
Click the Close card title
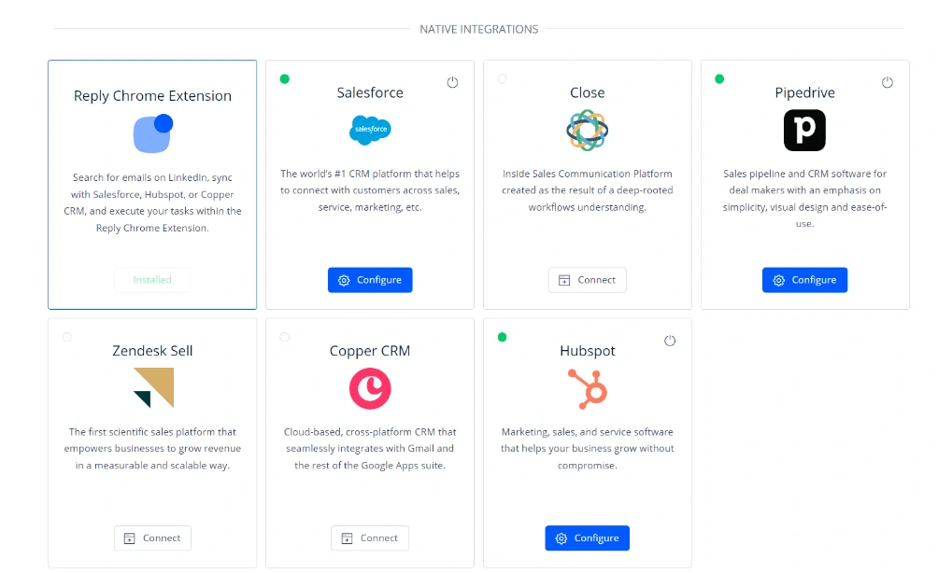587,92
